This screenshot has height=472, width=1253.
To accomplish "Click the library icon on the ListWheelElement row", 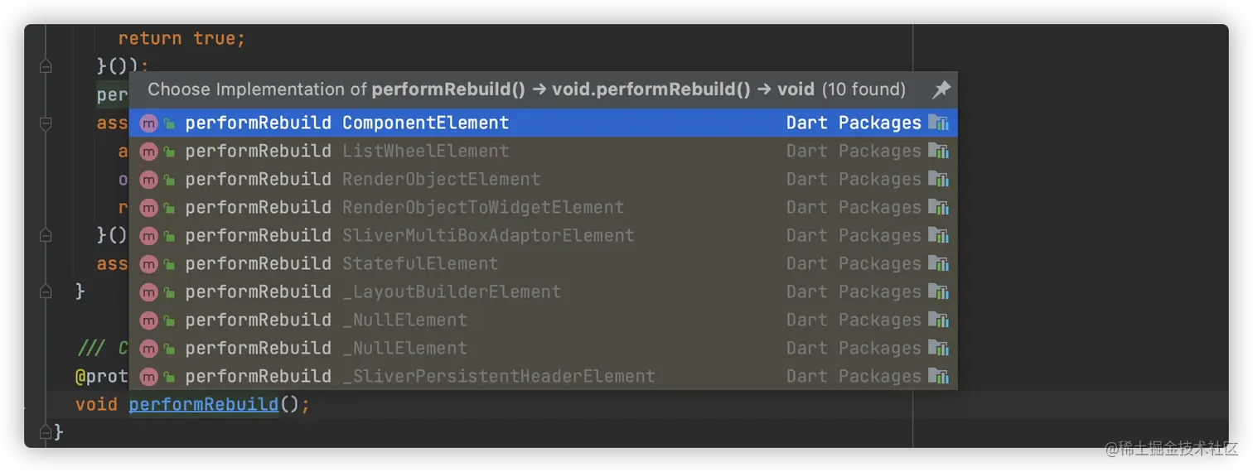I will pos(939,152).
